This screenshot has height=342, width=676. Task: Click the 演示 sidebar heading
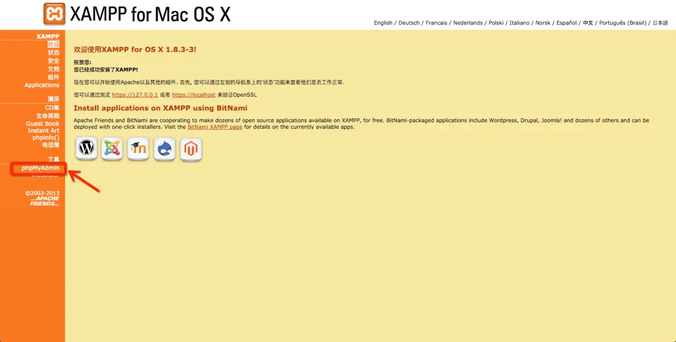53,99
